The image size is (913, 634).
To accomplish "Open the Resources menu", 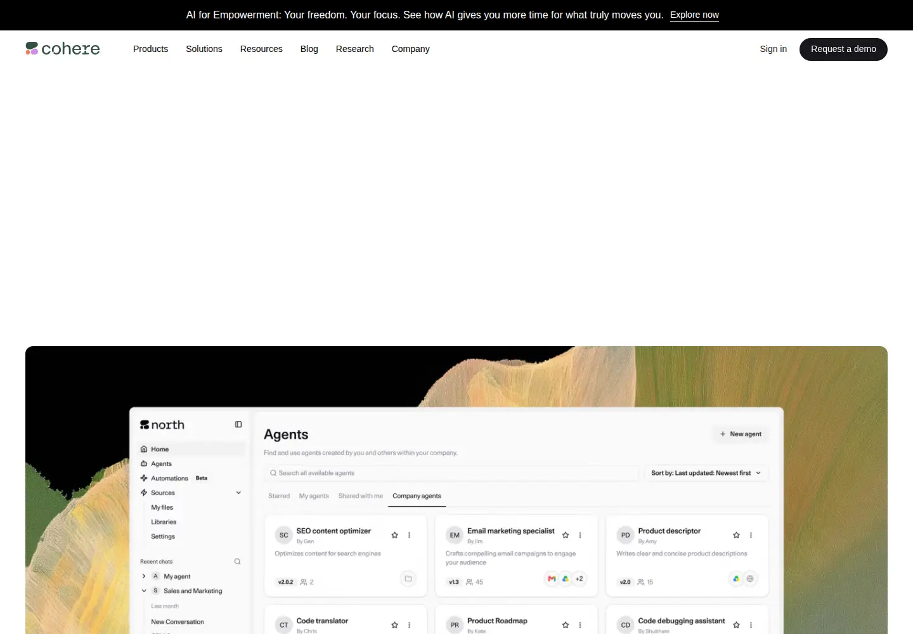I will 261,49.
